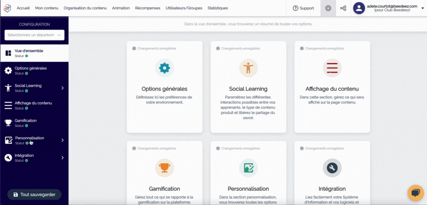Click the Gamification trophy card icon
427x205 pixels.
(x=164, y=168)
